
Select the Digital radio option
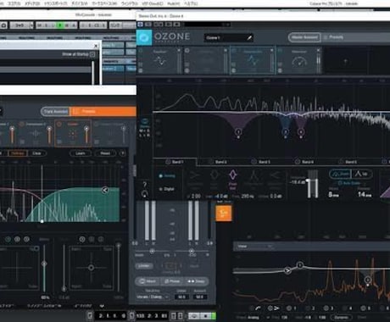[x=166, y=189]
